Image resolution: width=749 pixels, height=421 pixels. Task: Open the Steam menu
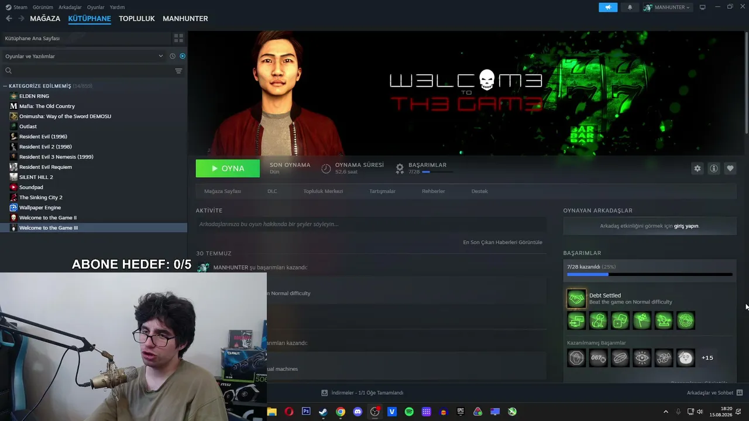pos(20,7)
